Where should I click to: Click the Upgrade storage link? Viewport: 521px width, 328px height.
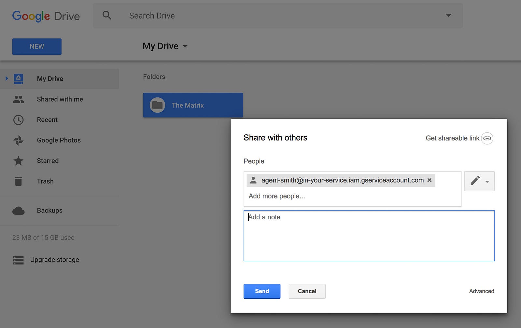tap(55, 260)
